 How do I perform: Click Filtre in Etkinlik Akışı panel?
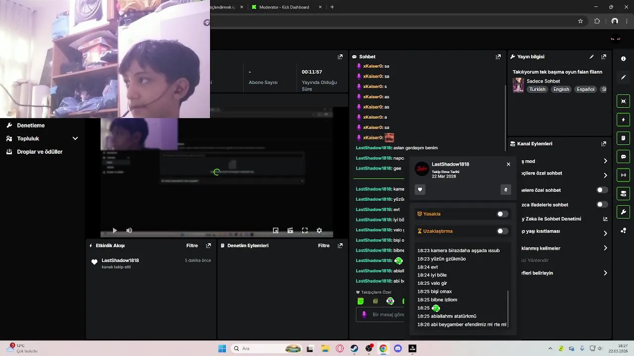point(192,246)
